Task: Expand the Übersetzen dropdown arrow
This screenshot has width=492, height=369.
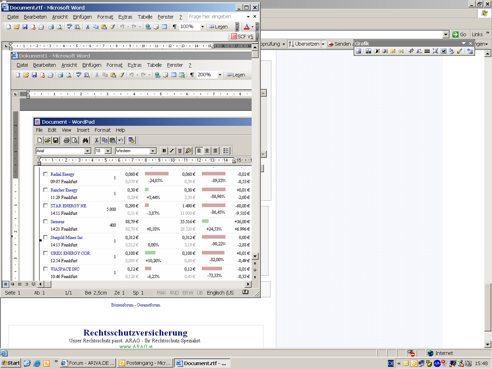Action: tap(323, 44)
